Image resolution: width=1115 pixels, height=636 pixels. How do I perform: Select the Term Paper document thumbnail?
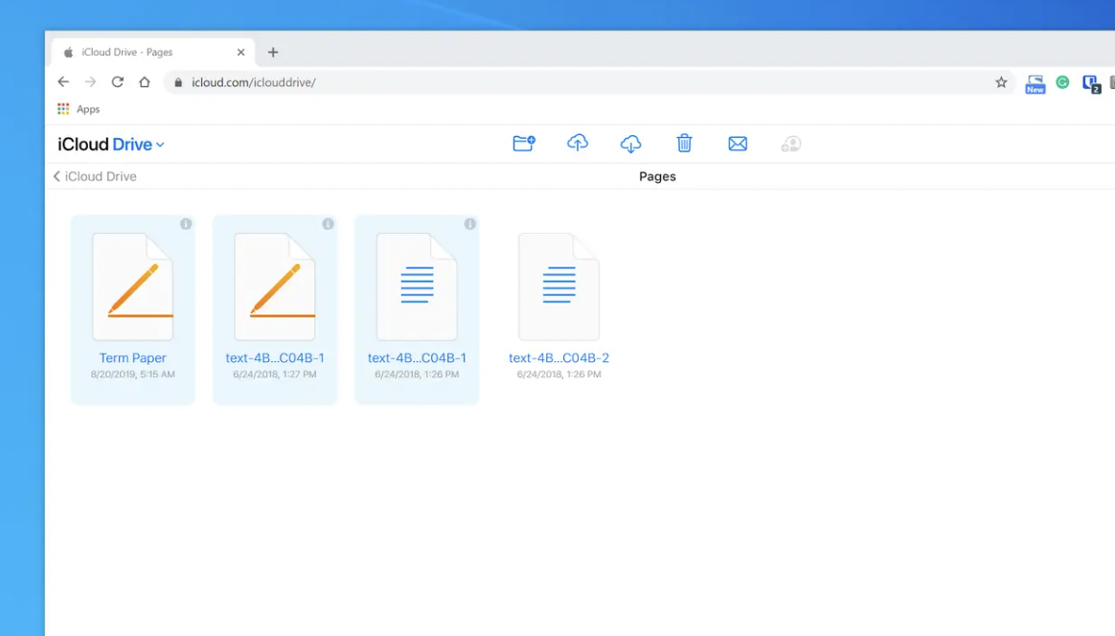click(x=133, y=286)
